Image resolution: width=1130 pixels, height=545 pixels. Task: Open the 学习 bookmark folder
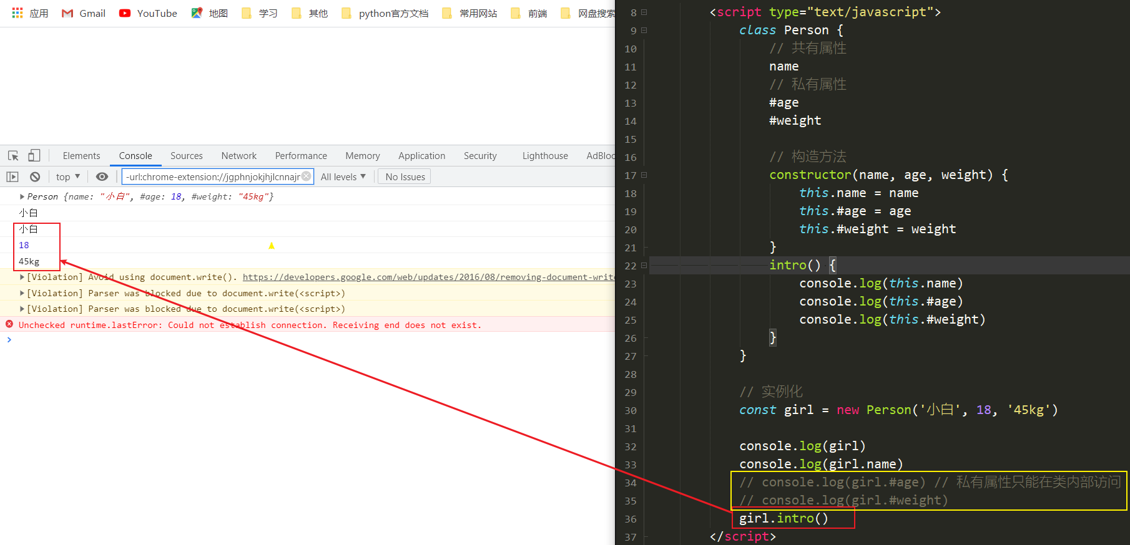(x=260, y=13)
